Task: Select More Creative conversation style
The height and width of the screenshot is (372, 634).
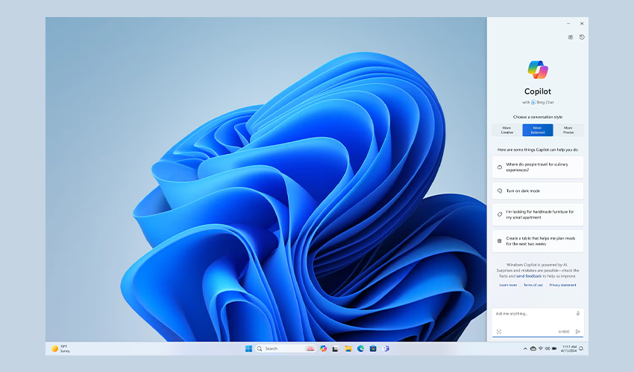Action: coord(507,130)
